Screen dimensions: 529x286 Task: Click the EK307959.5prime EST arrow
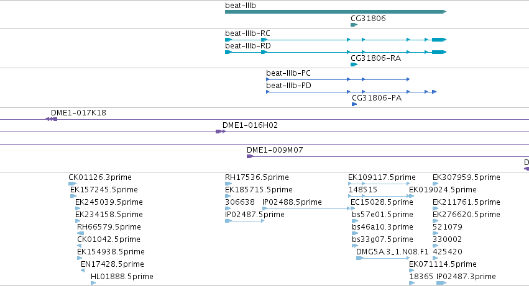436,184
